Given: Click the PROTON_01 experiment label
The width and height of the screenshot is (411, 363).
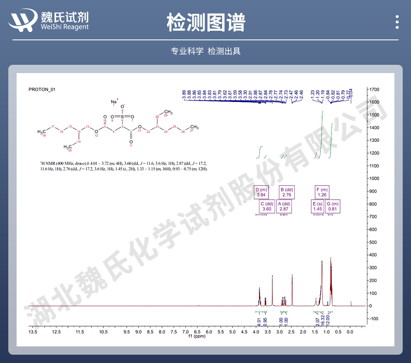Looking at the screenshot, I should pyautogui.click(x=42, y=89).
